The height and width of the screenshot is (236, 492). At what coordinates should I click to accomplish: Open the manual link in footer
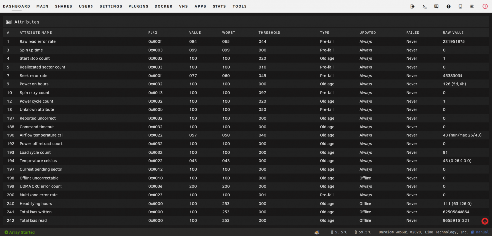coord(482,232)
